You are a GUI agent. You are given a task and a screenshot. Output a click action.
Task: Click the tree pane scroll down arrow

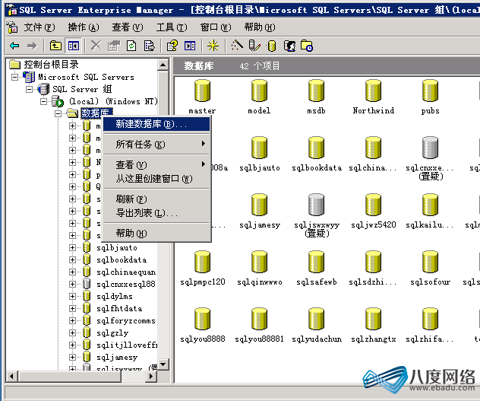point(163,364)
